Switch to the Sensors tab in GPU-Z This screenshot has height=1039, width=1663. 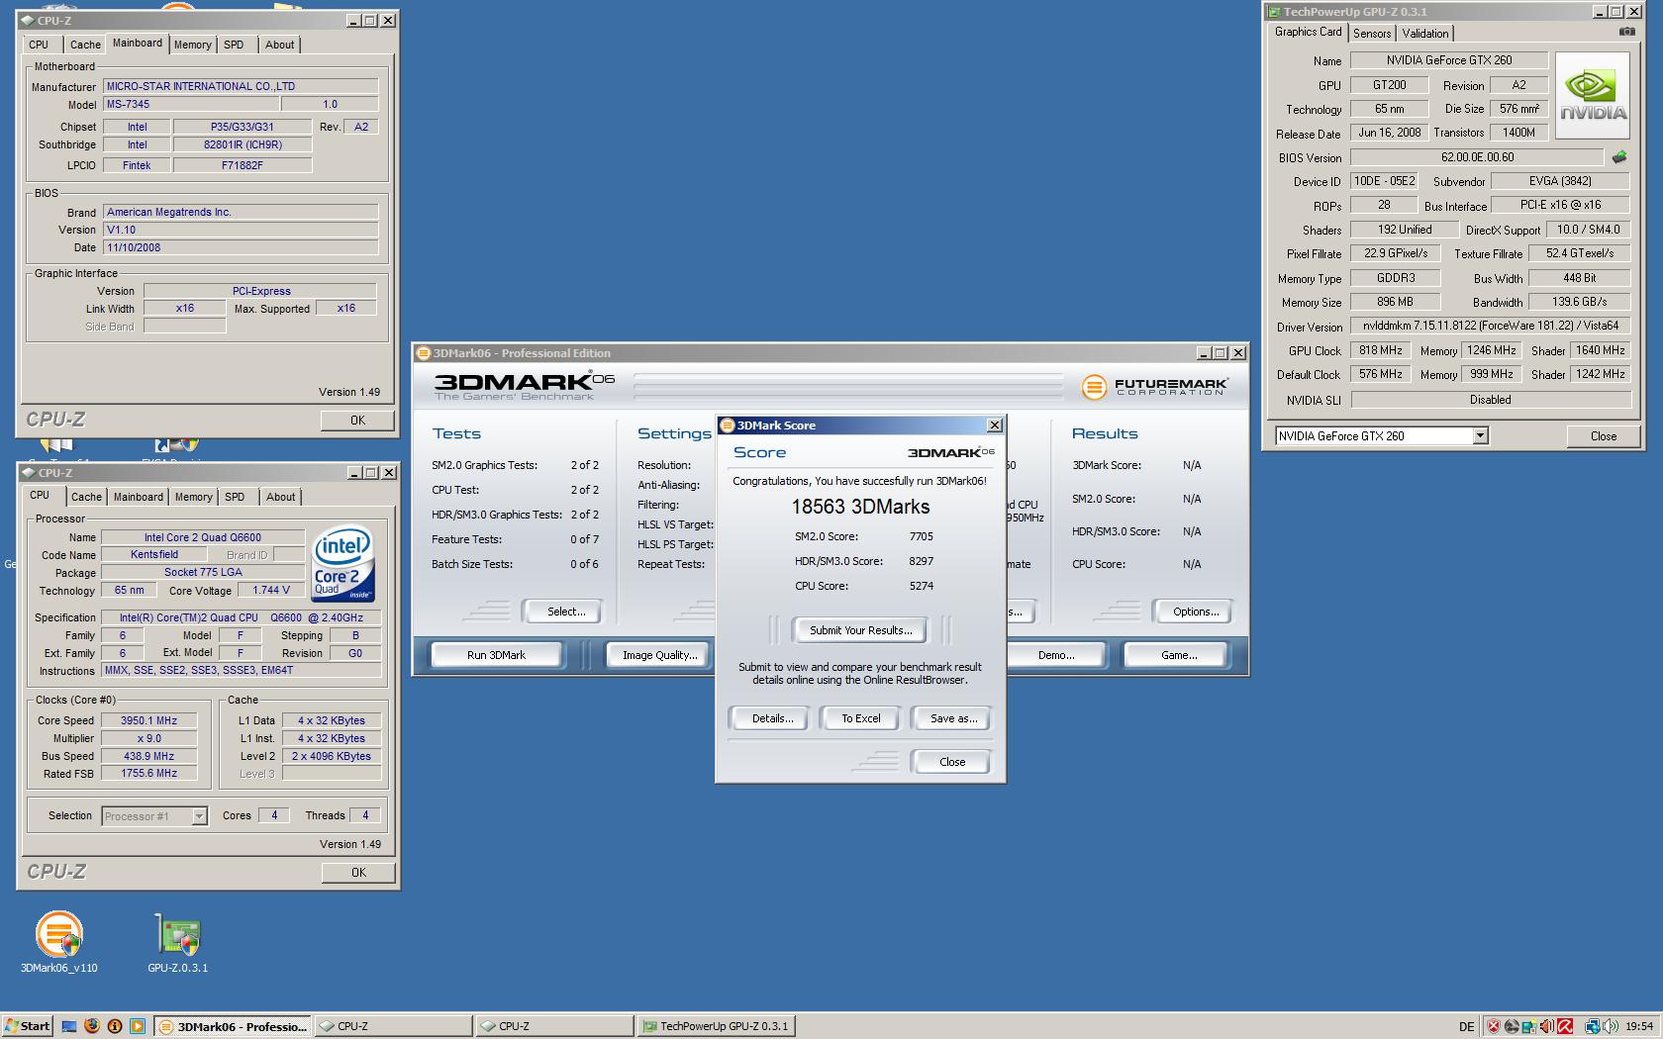pos(1372,33)
